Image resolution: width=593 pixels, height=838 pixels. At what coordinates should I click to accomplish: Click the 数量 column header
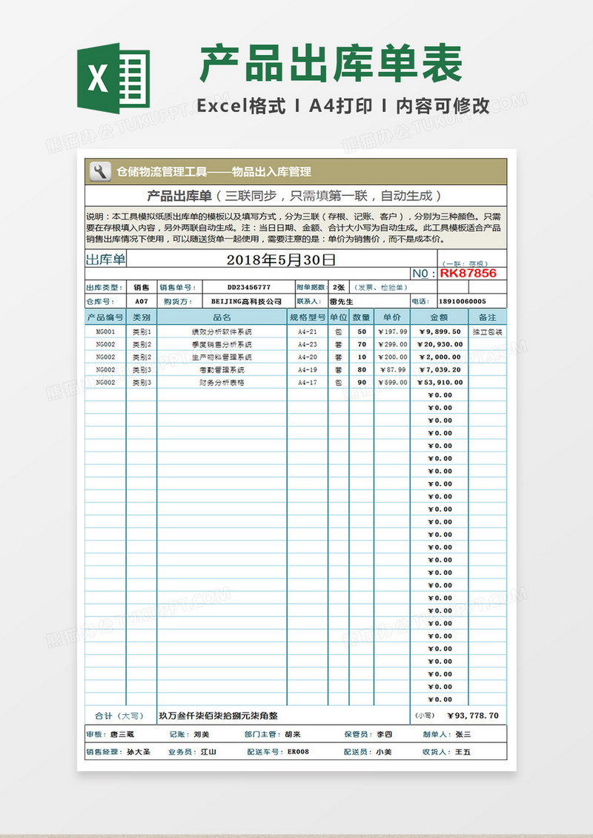pos(362,317)
